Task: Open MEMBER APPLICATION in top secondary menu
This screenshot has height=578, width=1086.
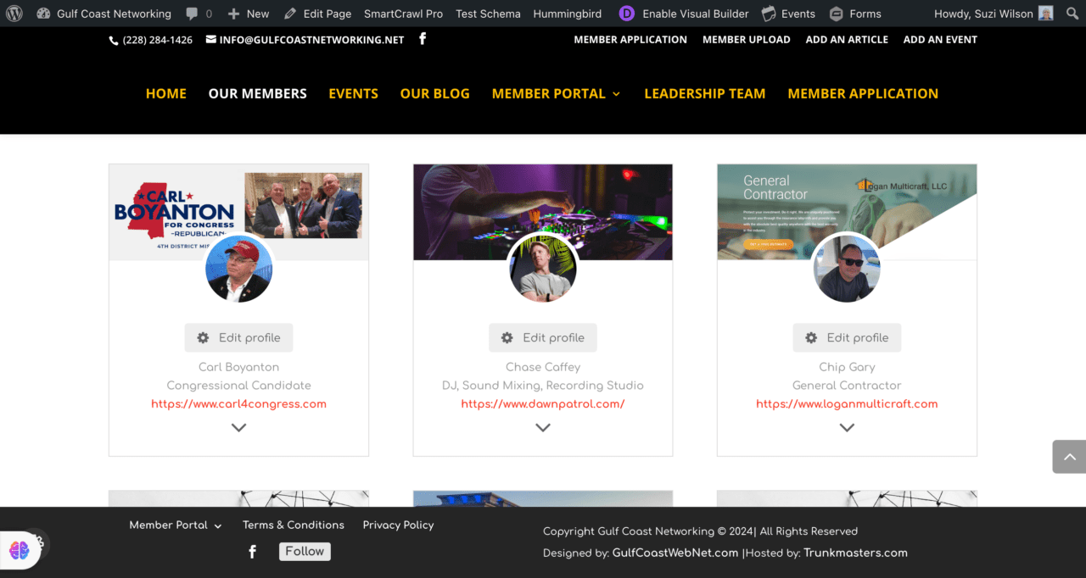Action: (630, 40)
